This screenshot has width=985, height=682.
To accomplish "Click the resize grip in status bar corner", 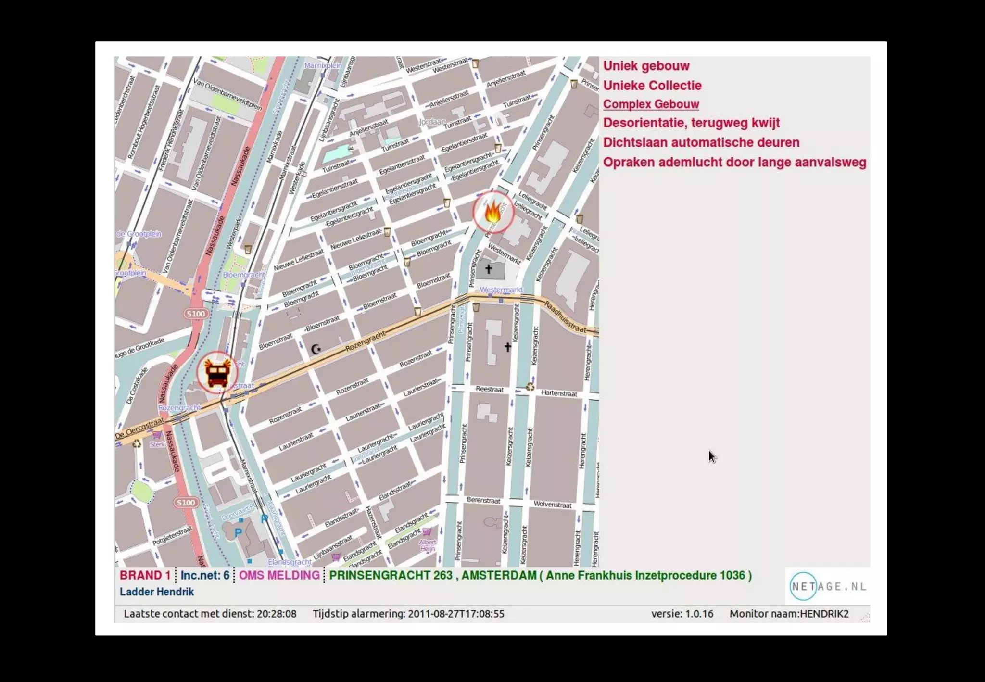I will 865,618.
